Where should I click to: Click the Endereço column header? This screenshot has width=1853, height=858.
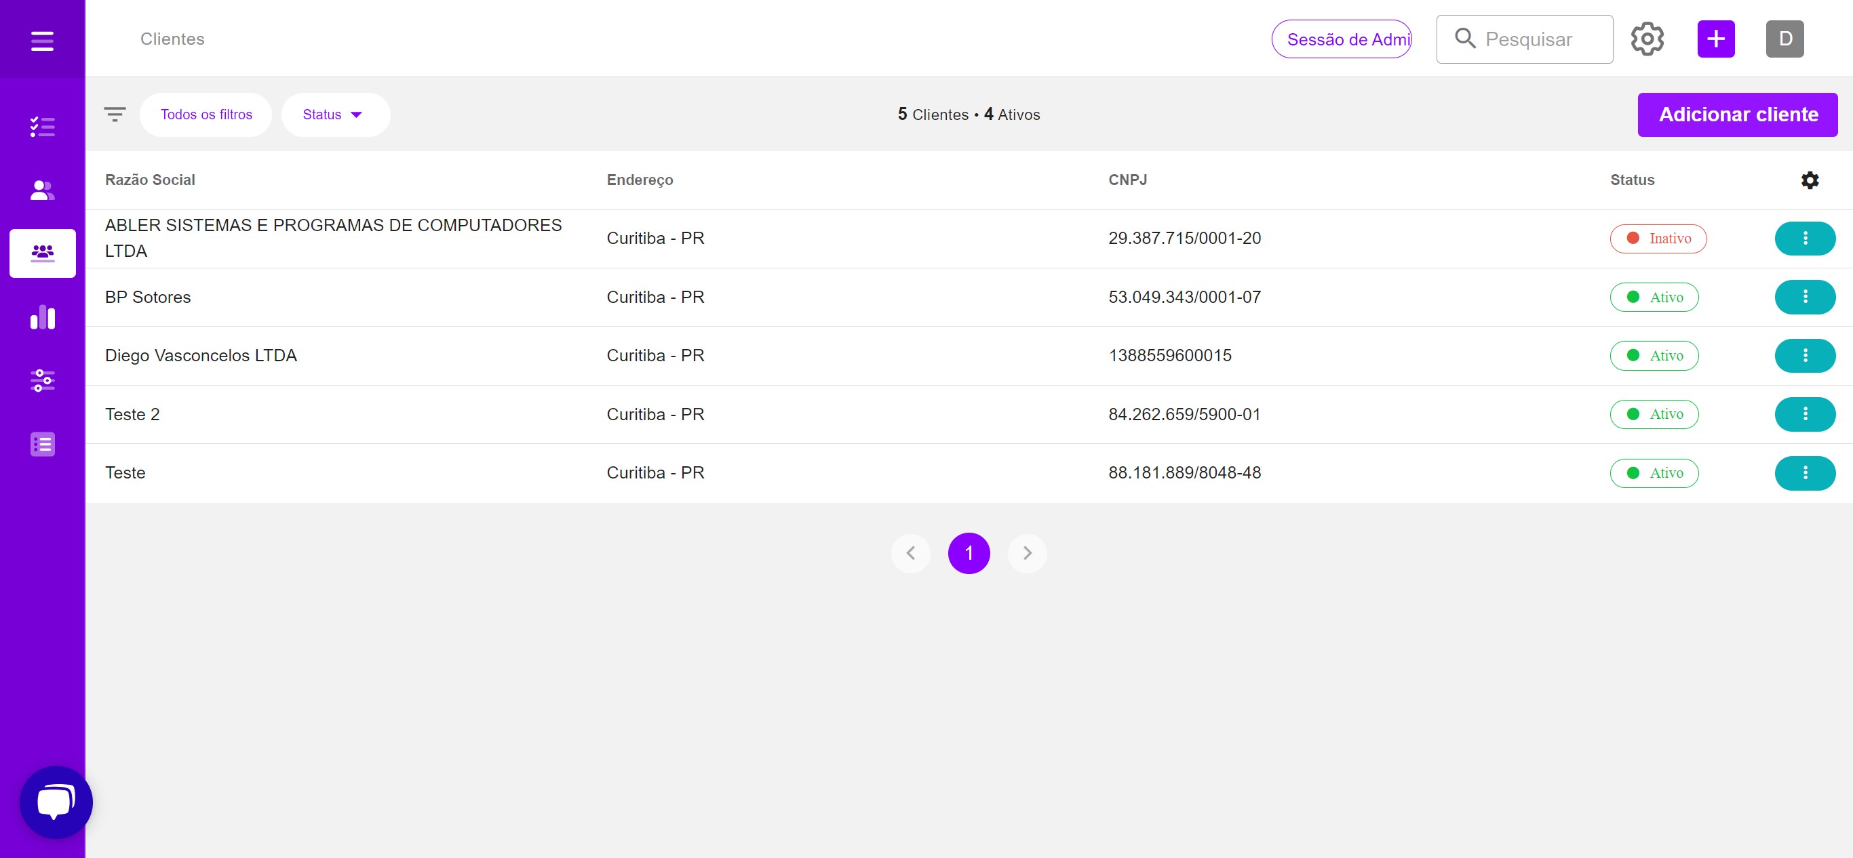coord(640,180)
